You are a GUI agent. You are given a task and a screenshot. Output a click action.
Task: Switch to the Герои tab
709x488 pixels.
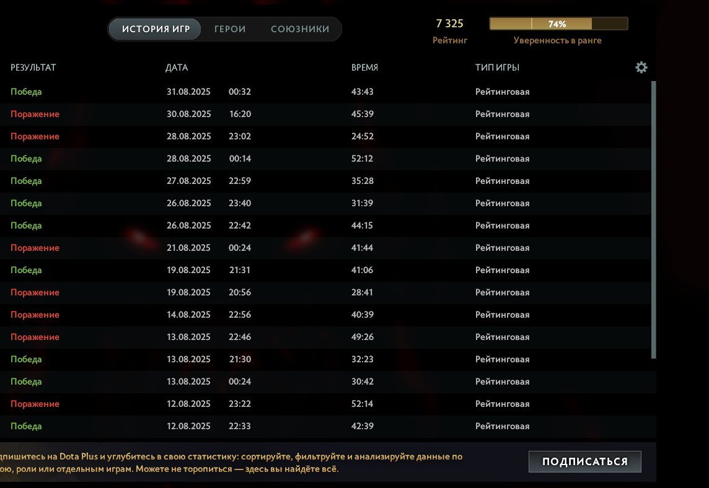tap(230, 29)
